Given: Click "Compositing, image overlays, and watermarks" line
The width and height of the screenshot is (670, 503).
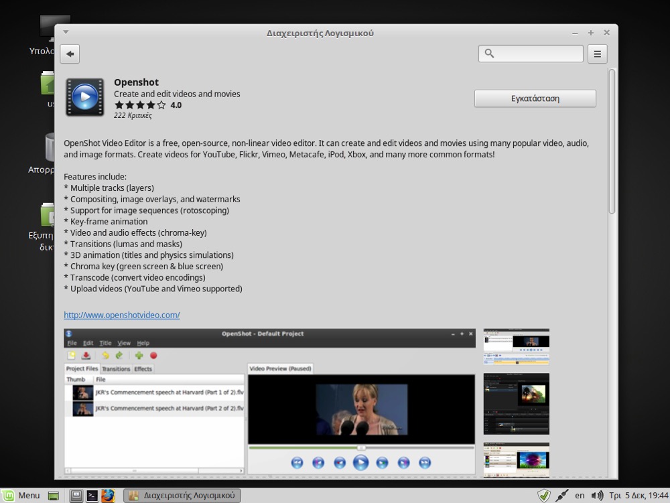Looking at the screenshot, I should [x=152, y=200].
